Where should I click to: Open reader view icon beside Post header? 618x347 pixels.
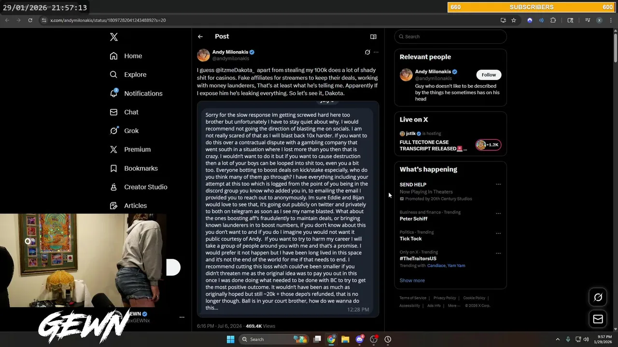373,37
